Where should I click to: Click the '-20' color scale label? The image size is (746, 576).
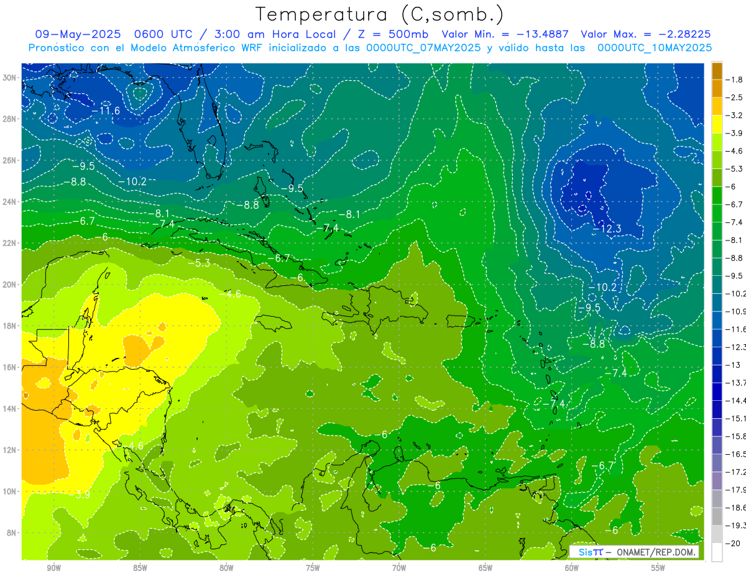point(734,544)
